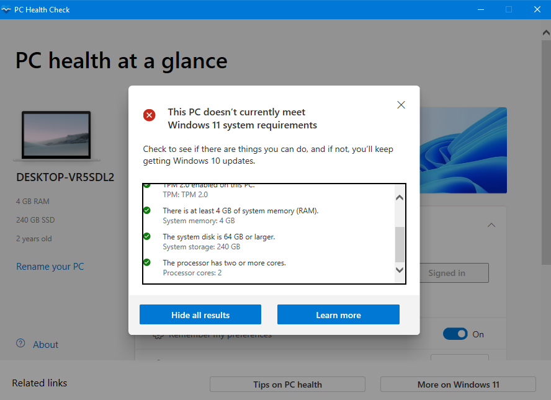Click the About question mark icon
This screenshot has height=400, width=551.
(x=20, y=343)
